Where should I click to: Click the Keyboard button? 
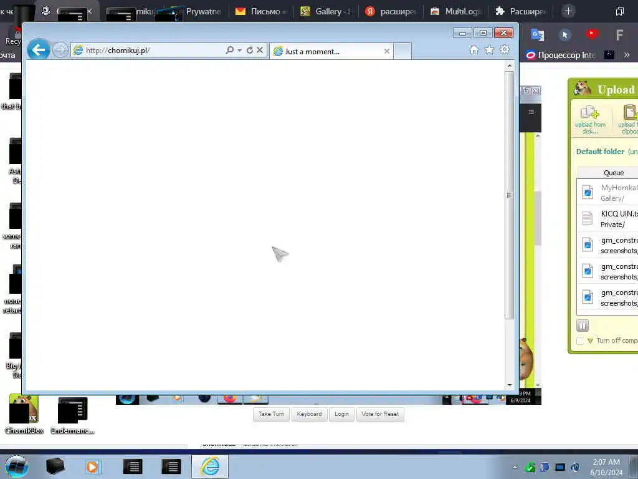coord(309,414)
